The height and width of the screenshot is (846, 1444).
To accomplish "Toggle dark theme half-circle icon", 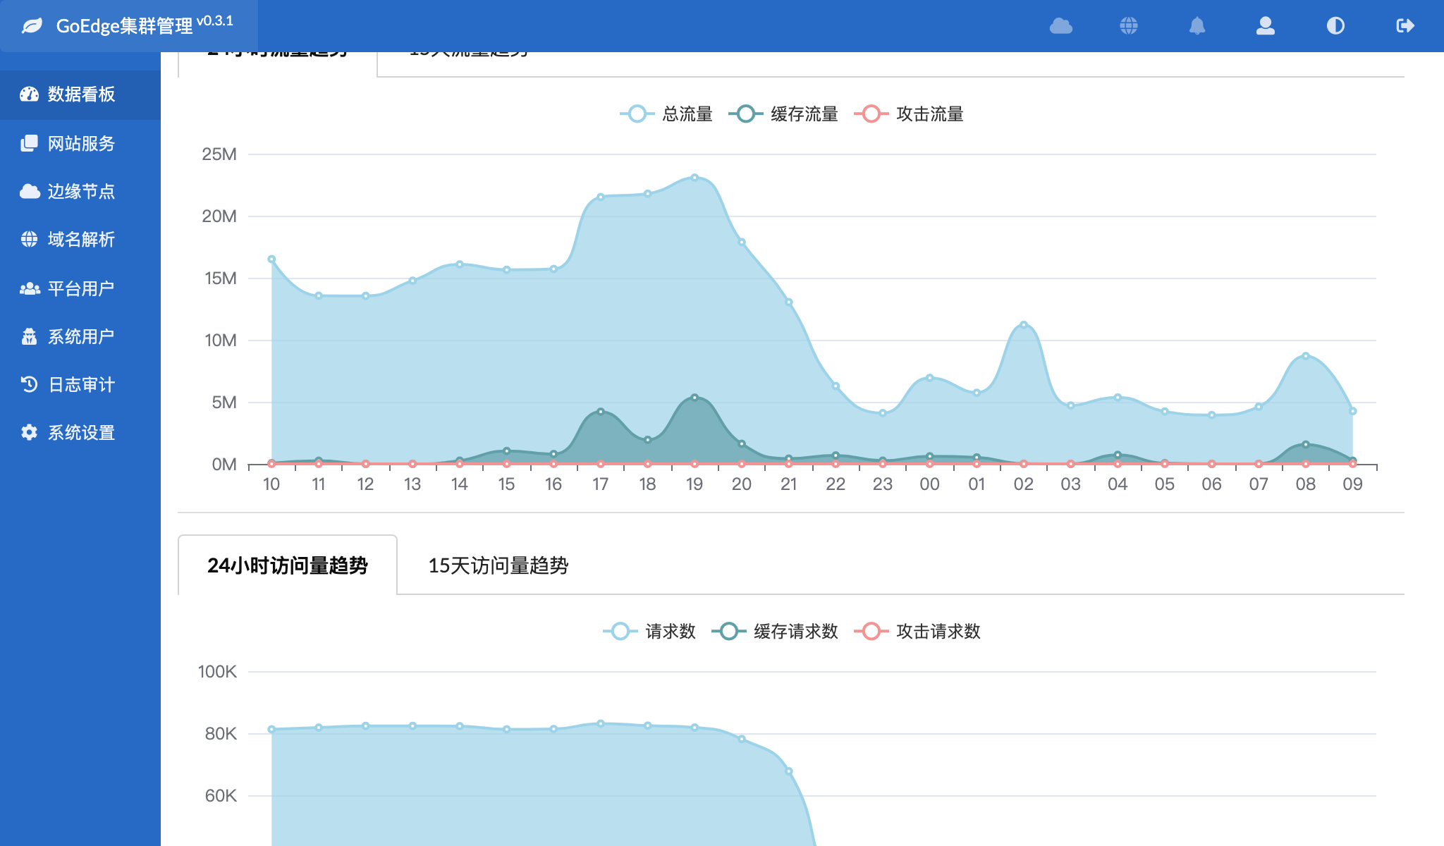I will click(1335, 26).
